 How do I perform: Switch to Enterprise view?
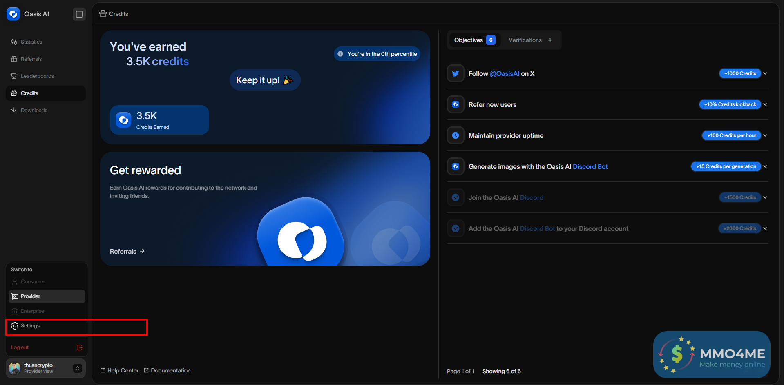point(47,311)
